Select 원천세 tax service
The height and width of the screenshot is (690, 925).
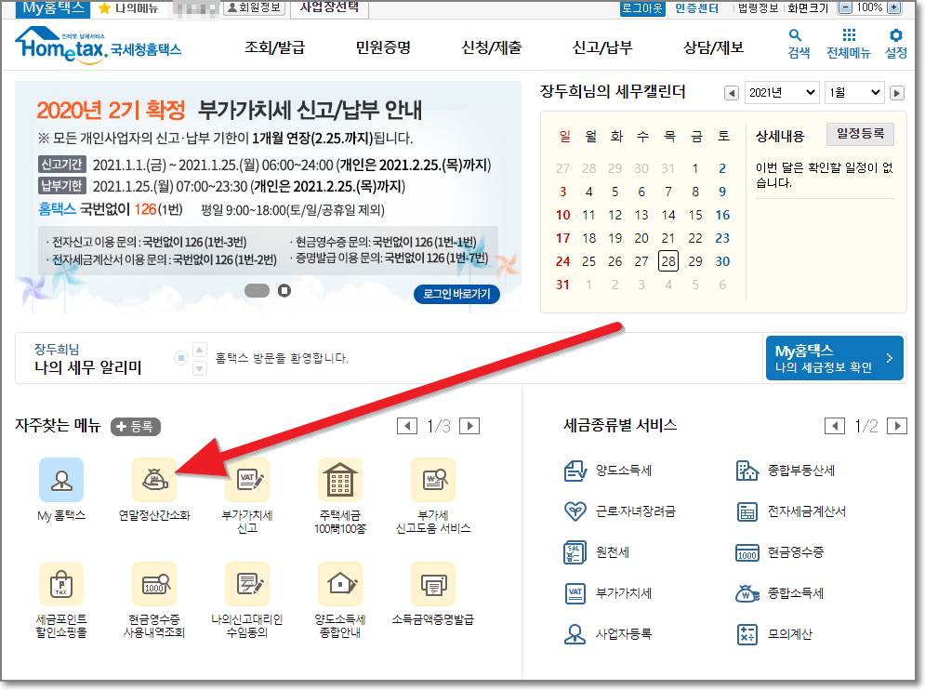point(597,552)
